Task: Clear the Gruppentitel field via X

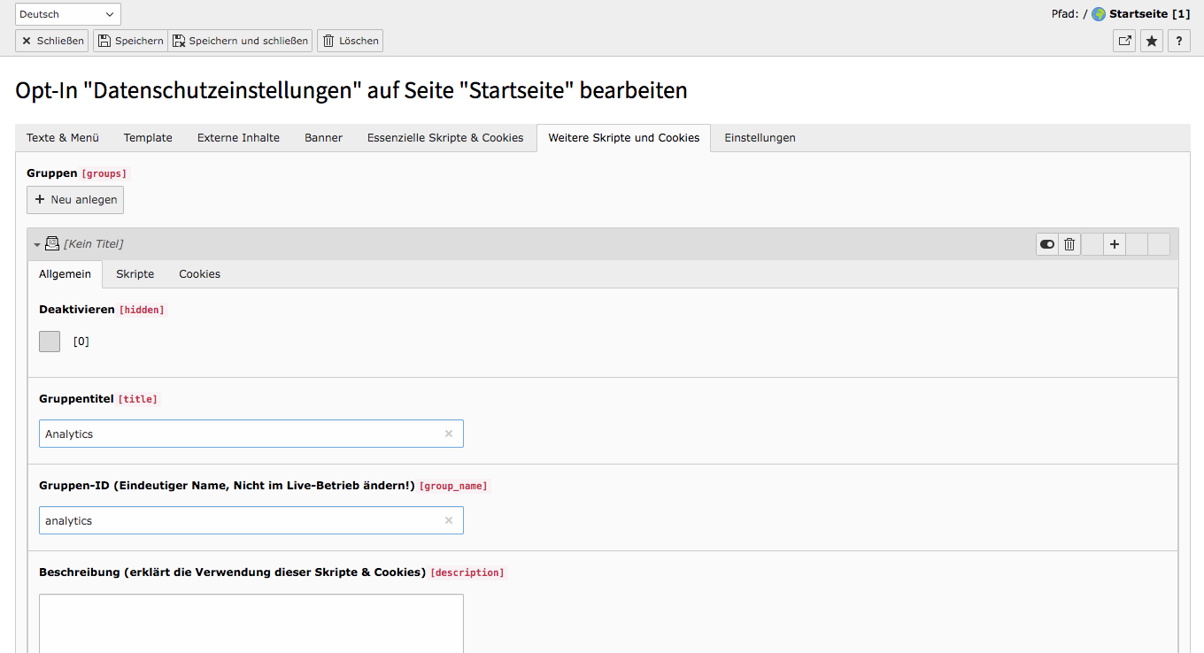Action: pyautogui.click(x=449, y=434)
